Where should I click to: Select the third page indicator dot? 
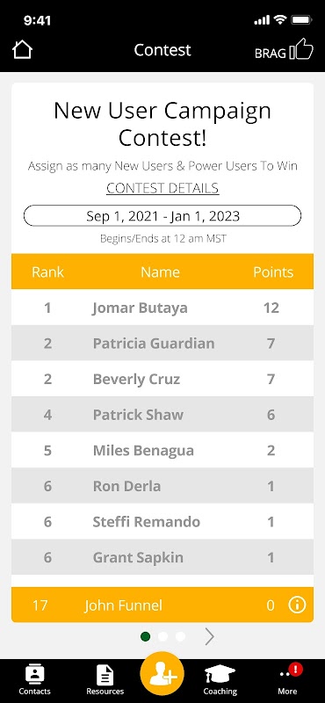click(x=180, y=636)
